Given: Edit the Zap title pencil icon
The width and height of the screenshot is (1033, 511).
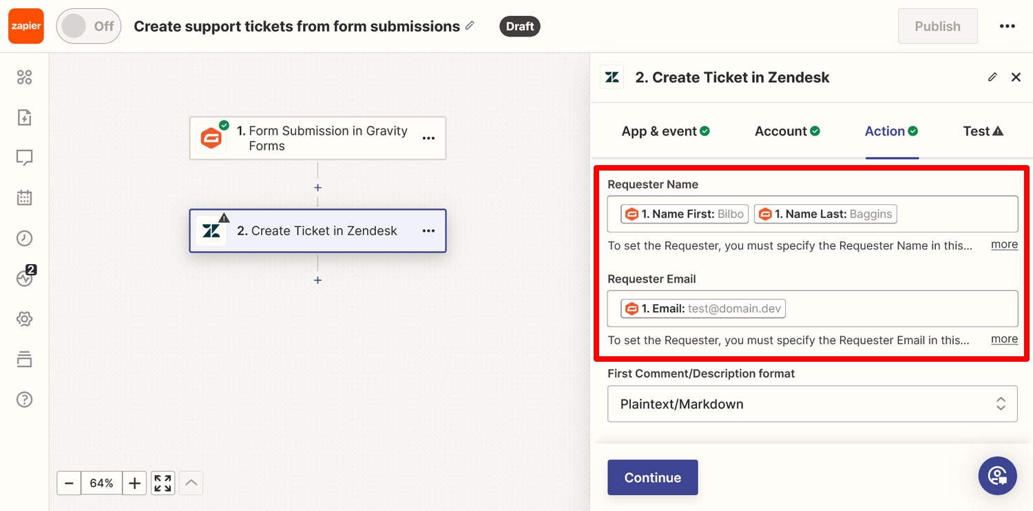Looking at the screenshot, I should tap(470, 25).
